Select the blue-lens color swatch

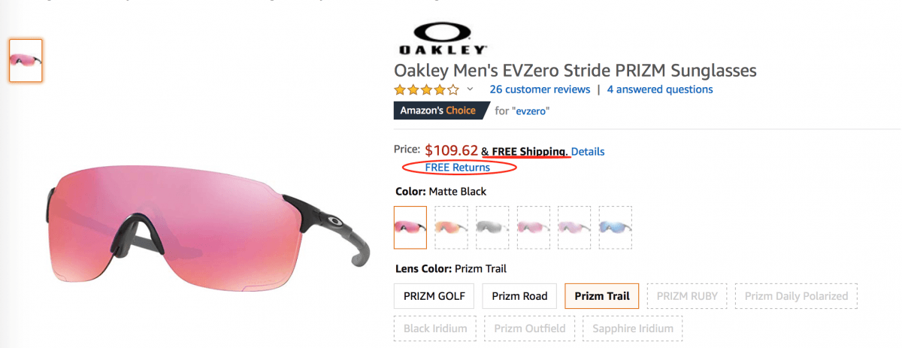(615, 228)
